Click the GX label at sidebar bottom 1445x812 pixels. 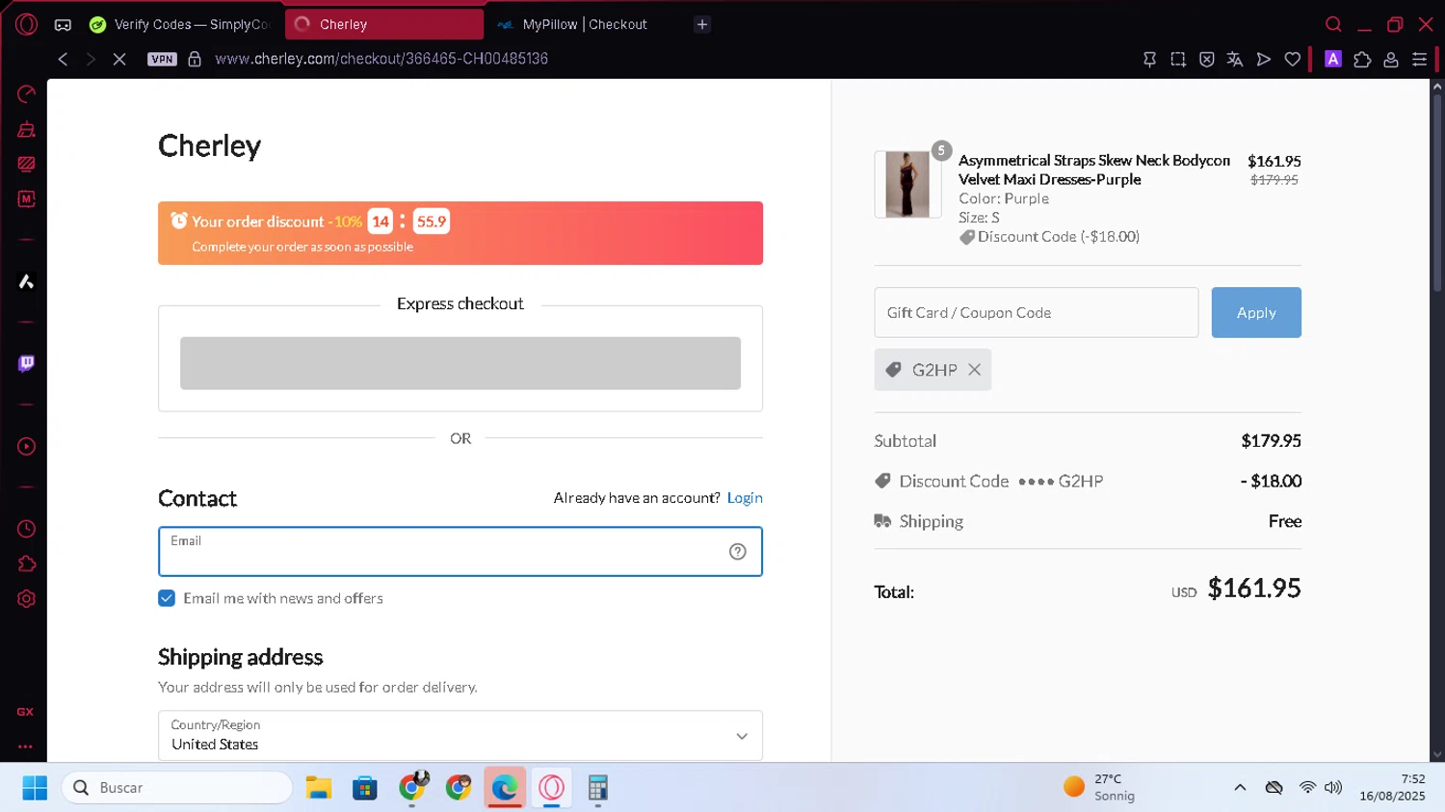pos(26,712)
